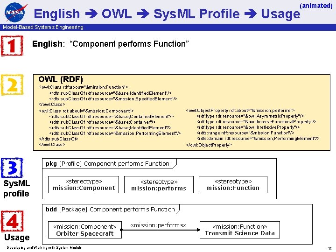The image size is (336, 252).
Task: Click the yellow number 2 step icon
Action: tap(12, 84)
